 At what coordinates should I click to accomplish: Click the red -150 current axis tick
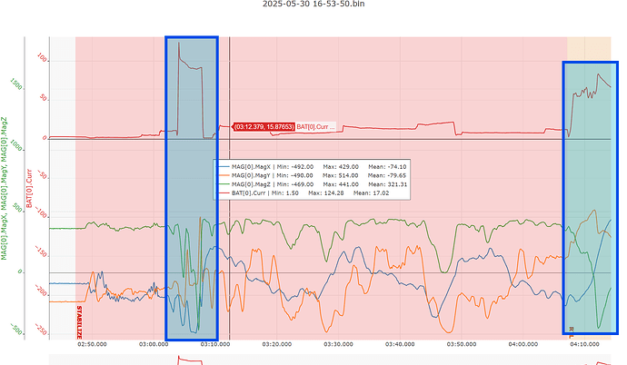point(41,252)
